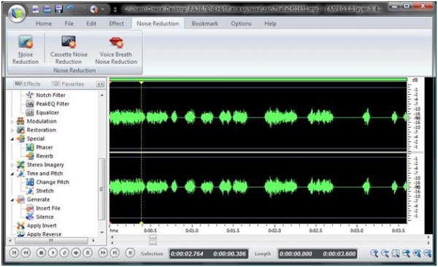The image size is (438, 267).
Task: Click the 0:02.0 label on time ruler
Action: (274, 231)
